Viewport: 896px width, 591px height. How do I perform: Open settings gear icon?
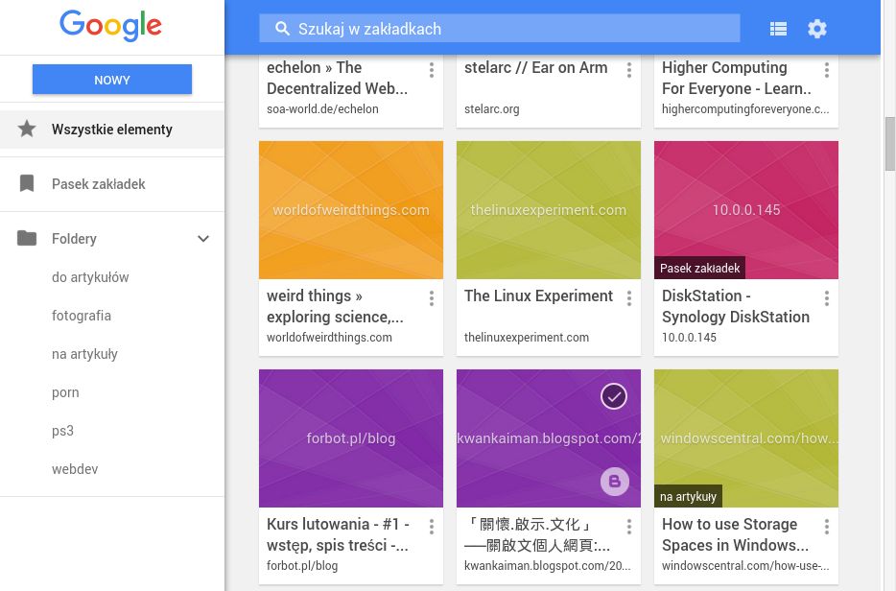tap(817, 29)
